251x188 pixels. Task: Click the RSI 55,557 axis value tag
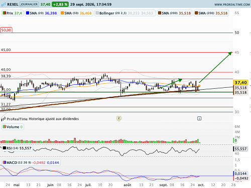click(240, 149)
